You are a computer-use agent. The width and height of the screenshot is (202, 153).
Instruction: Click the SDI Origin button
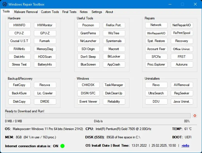tap(88, 49)
